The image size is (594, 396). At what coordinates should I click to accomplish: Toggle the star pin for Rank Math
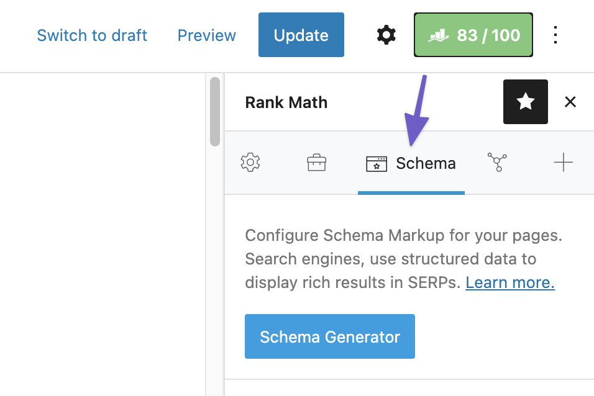(x=525, y=102)
